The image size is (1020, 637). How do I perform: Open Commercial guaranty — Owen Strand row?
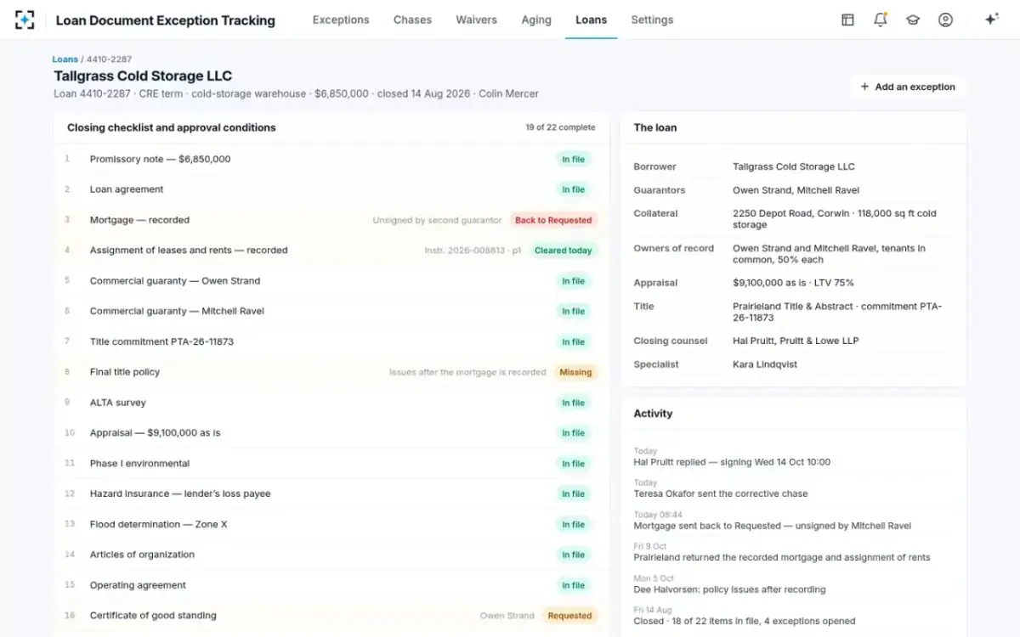pos(331,281)
